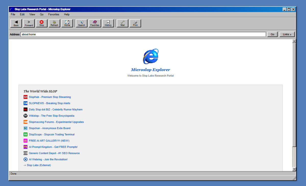Go to Home via toolbar
The width and height of the screenshot is (306, 186).
pyautogui.click(x=67, y=23)
